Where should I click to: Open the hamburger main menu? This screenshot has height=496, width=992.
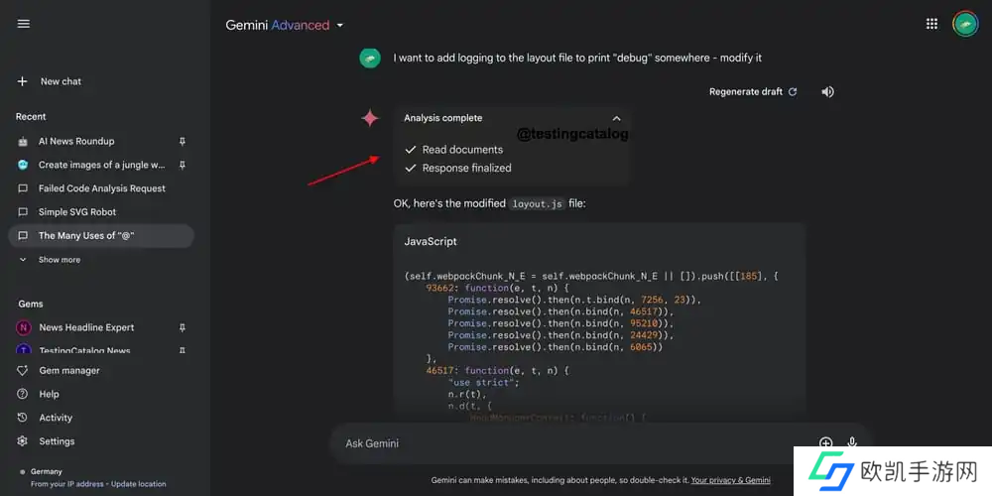click(x=24, y=24)
